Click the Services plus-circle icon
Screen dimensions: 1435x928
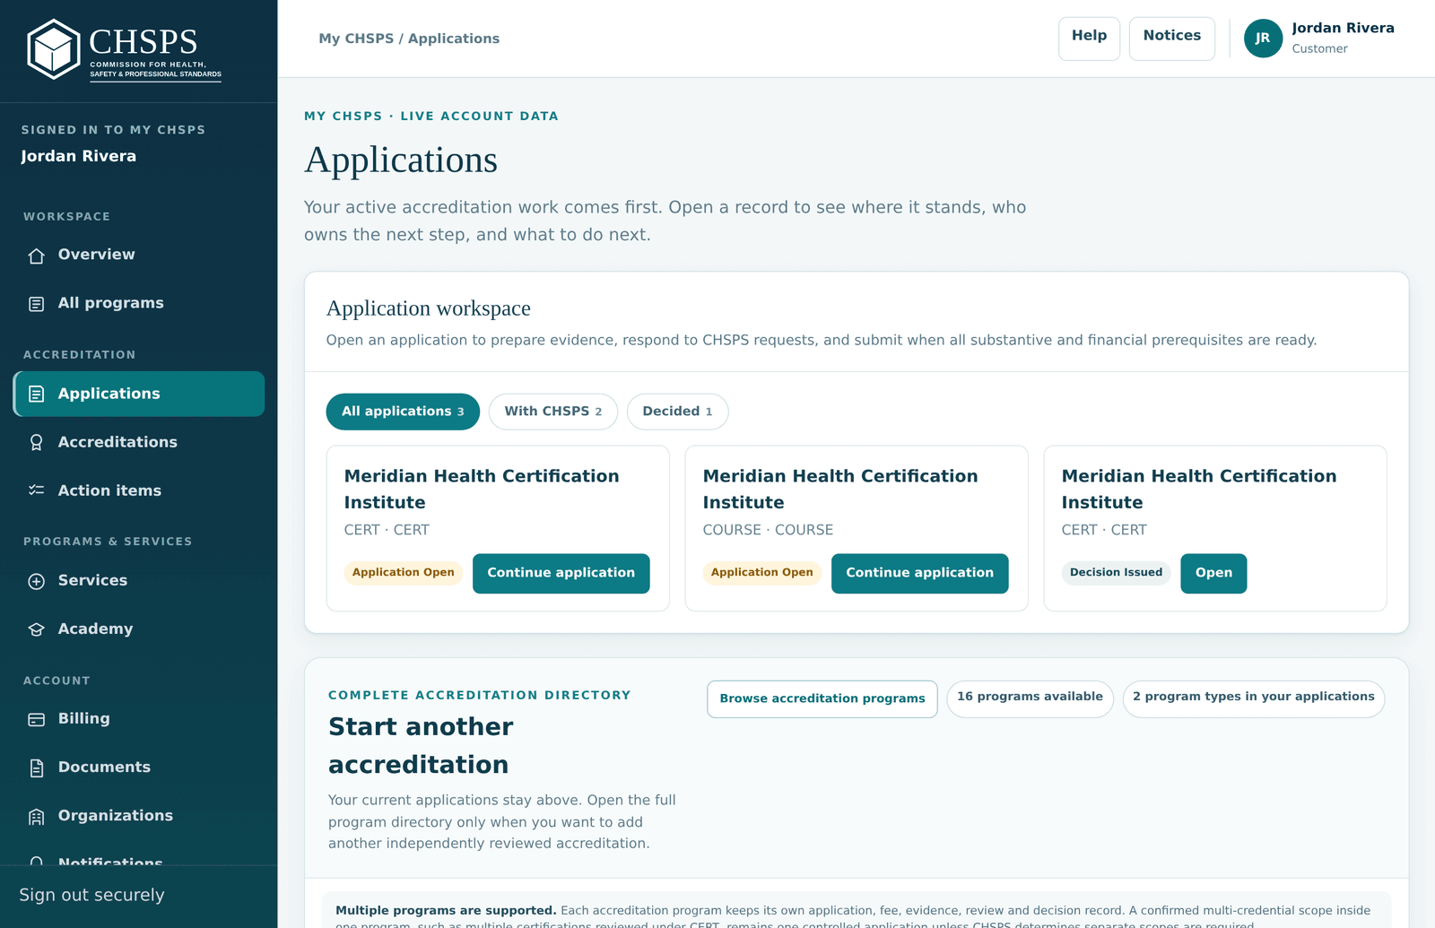pyautogui.click(x=36, y=581)
